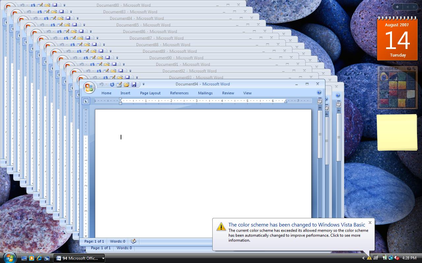Click the right indent marker on the ruler
Viewport: 422px width, 263px height.
(286, 102)
